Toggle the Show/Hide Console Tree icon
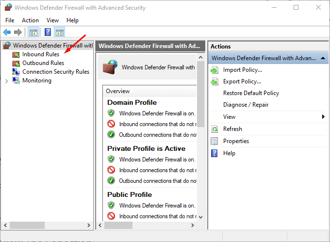Image resolution: width=330 pixels, height=242 pixels. click(x=33, y=32)
